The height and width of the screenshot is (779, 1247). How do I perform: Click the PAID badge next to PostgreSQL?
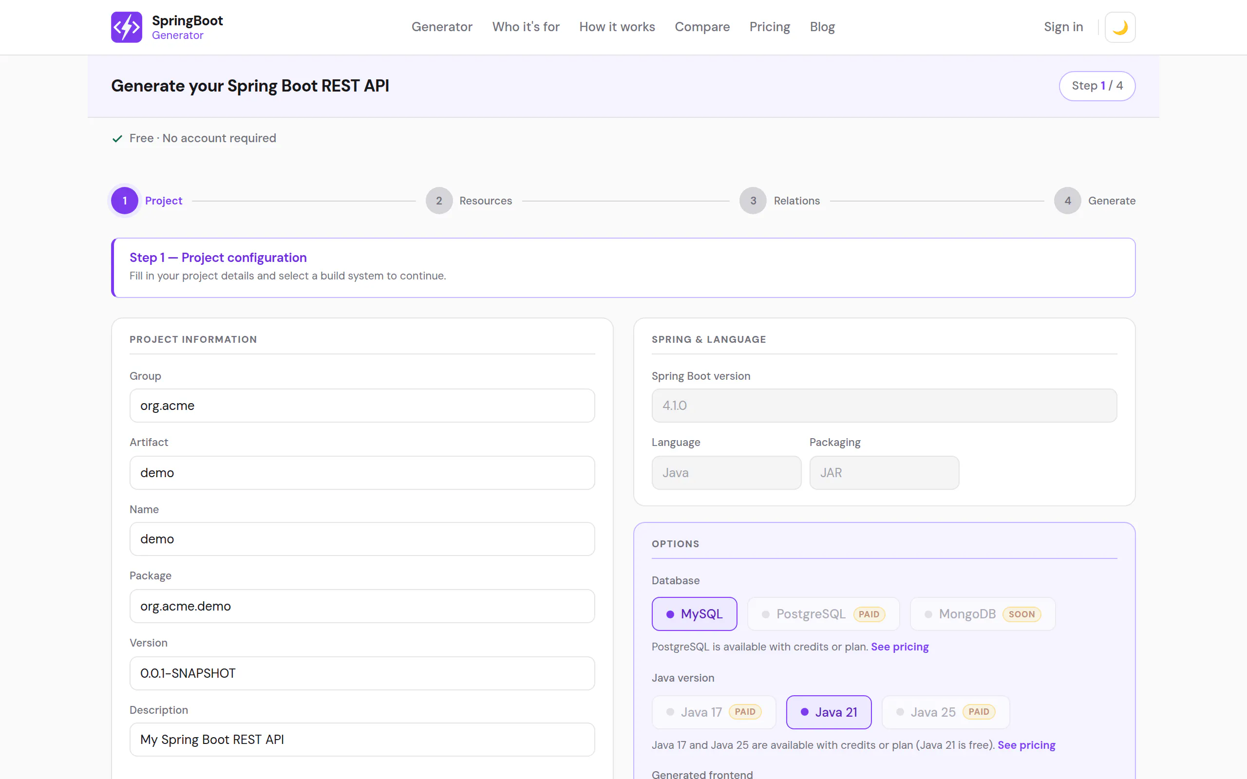click(x=869, y=613)
